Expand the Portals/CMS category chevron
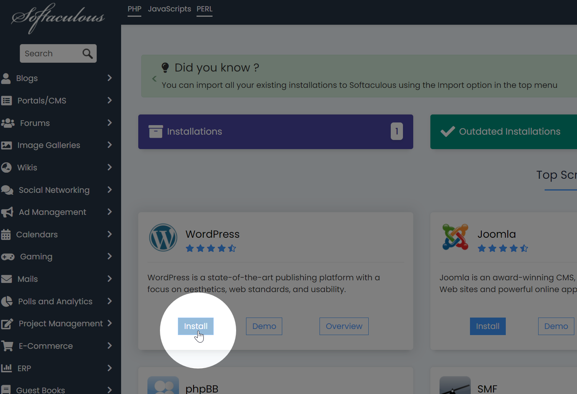577x394 pixels. (x=110, y=100)
